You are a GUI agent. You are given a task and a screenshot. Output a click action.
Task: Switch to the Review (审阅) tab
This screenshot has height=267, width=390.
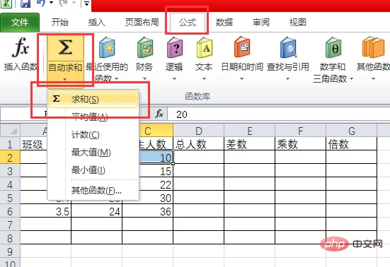pyautogui.click(x=261, y=23)
